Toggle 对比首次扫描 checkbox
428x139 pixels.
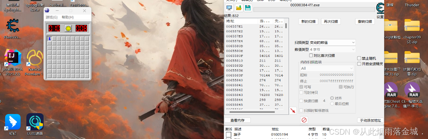click(311, 56)
